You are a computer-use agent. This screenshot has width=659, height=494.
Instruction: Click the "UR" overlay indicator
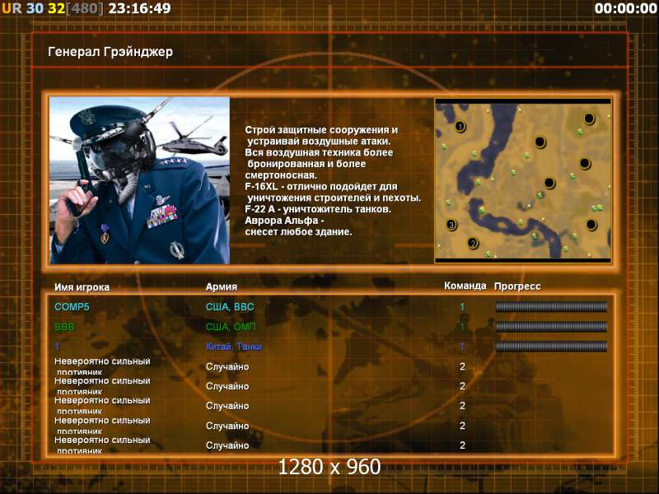coord(12,8)
